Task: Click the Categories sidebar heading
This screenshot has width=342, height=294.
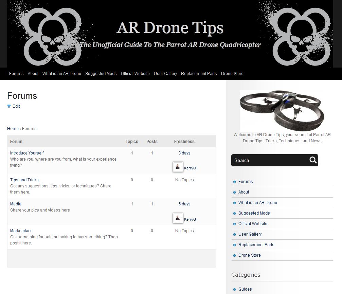Action: [246, 275]
